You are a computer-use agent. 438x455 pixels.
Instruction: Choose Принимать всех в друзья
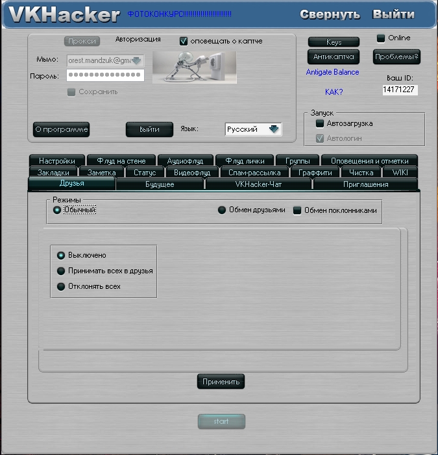pyautogui.click(x=61, y=271)
